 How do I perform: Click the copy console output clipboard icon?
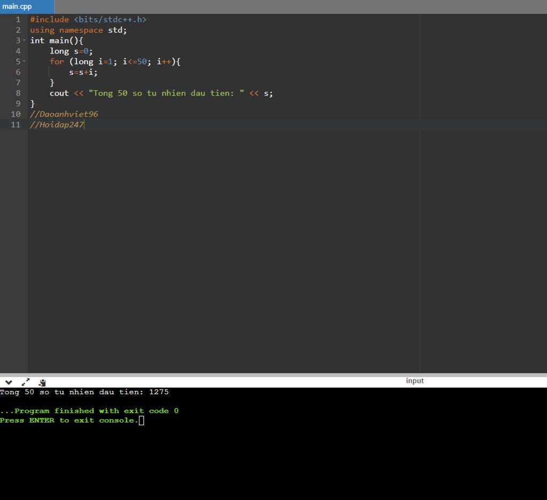pyautogui.click(x=42, y=383)
